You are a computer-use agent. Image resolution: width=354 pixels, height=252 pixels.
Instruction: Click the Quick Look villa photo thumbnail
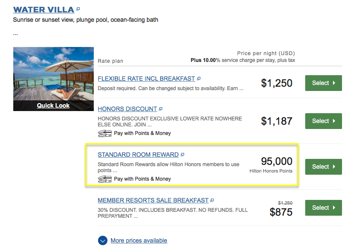click(53, 79)
